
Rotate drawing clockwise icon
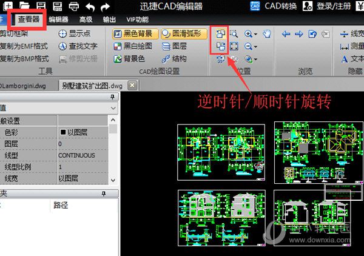point(220,47)
